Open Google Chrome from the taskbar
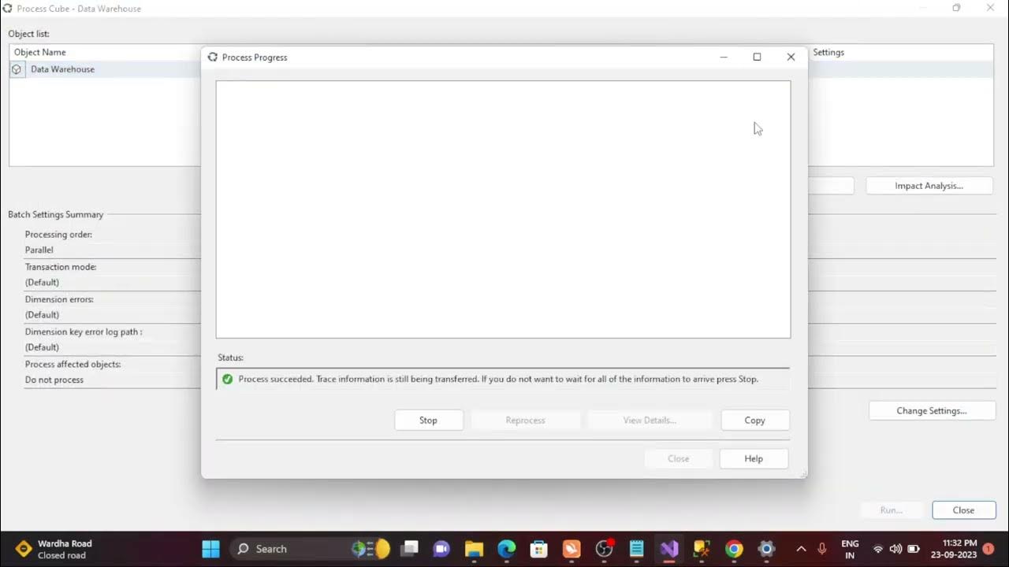Image resolution: width=1009 pixels, height=567 pixels. [x=734, y=549]
